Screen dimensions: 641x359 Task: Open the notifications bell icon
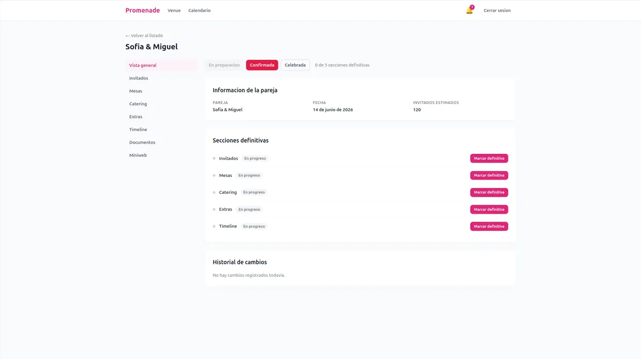pos(469,11)
